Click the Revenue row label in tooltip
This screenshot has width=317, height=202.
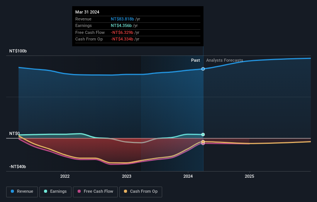(x=83, y=19)
